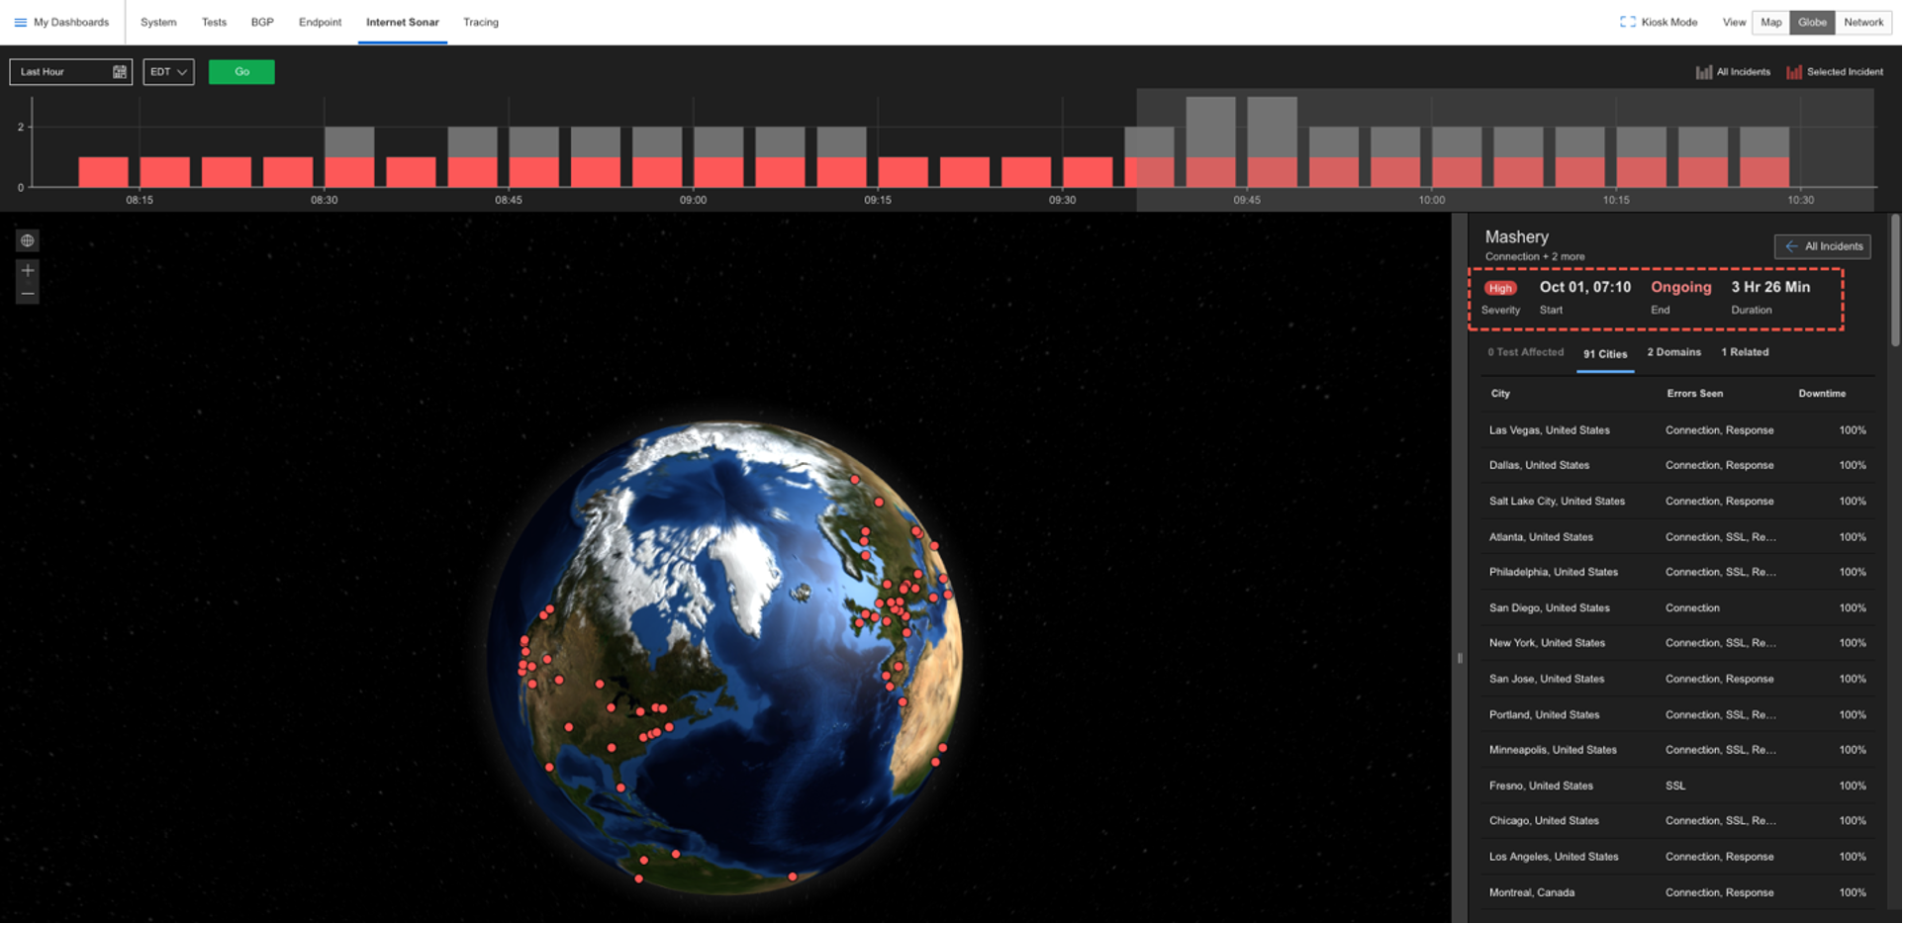The height and width of the screenshot is (925, 1905).
Task: Click the All Incidents legend bar icon
Action: [1704, 72]
